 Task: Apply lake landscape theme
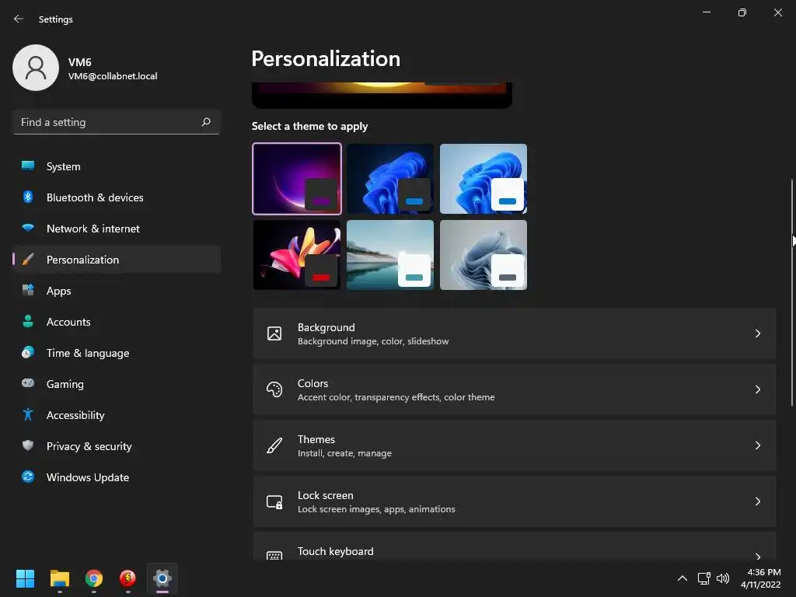tap(390, 255)
